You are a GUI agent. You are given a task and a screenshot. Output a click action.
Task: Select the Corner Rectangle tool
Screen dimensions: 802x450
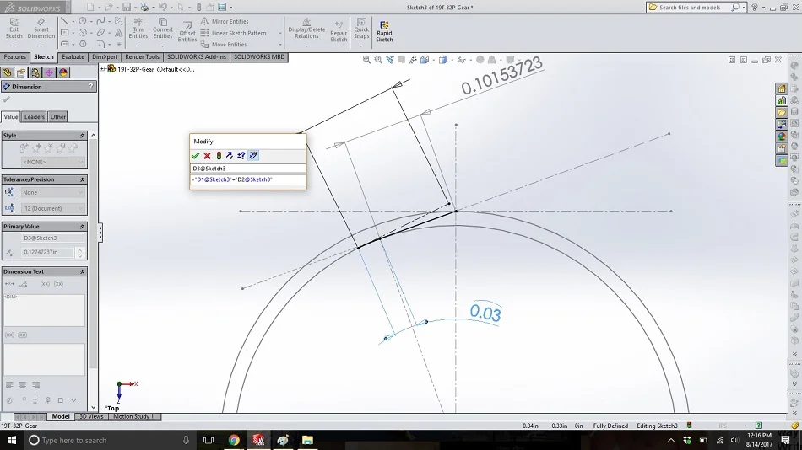click(x=64, y=33)
